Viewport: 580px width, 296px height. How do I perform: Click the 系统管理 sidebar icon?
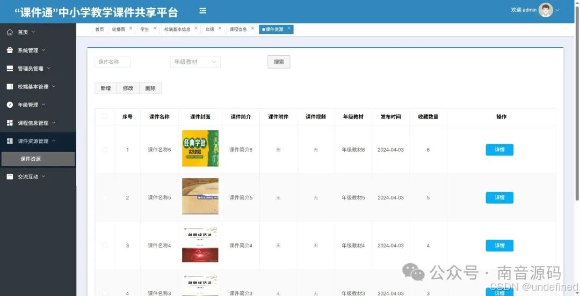point(10,50)
